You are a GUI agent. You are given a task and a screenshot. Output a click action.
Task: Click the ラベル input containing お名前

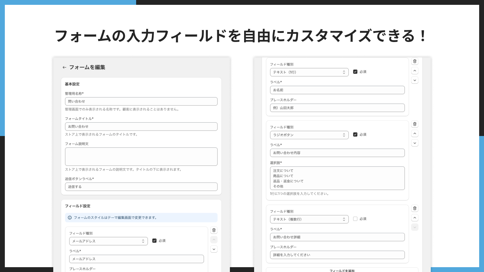pos(337,90)
